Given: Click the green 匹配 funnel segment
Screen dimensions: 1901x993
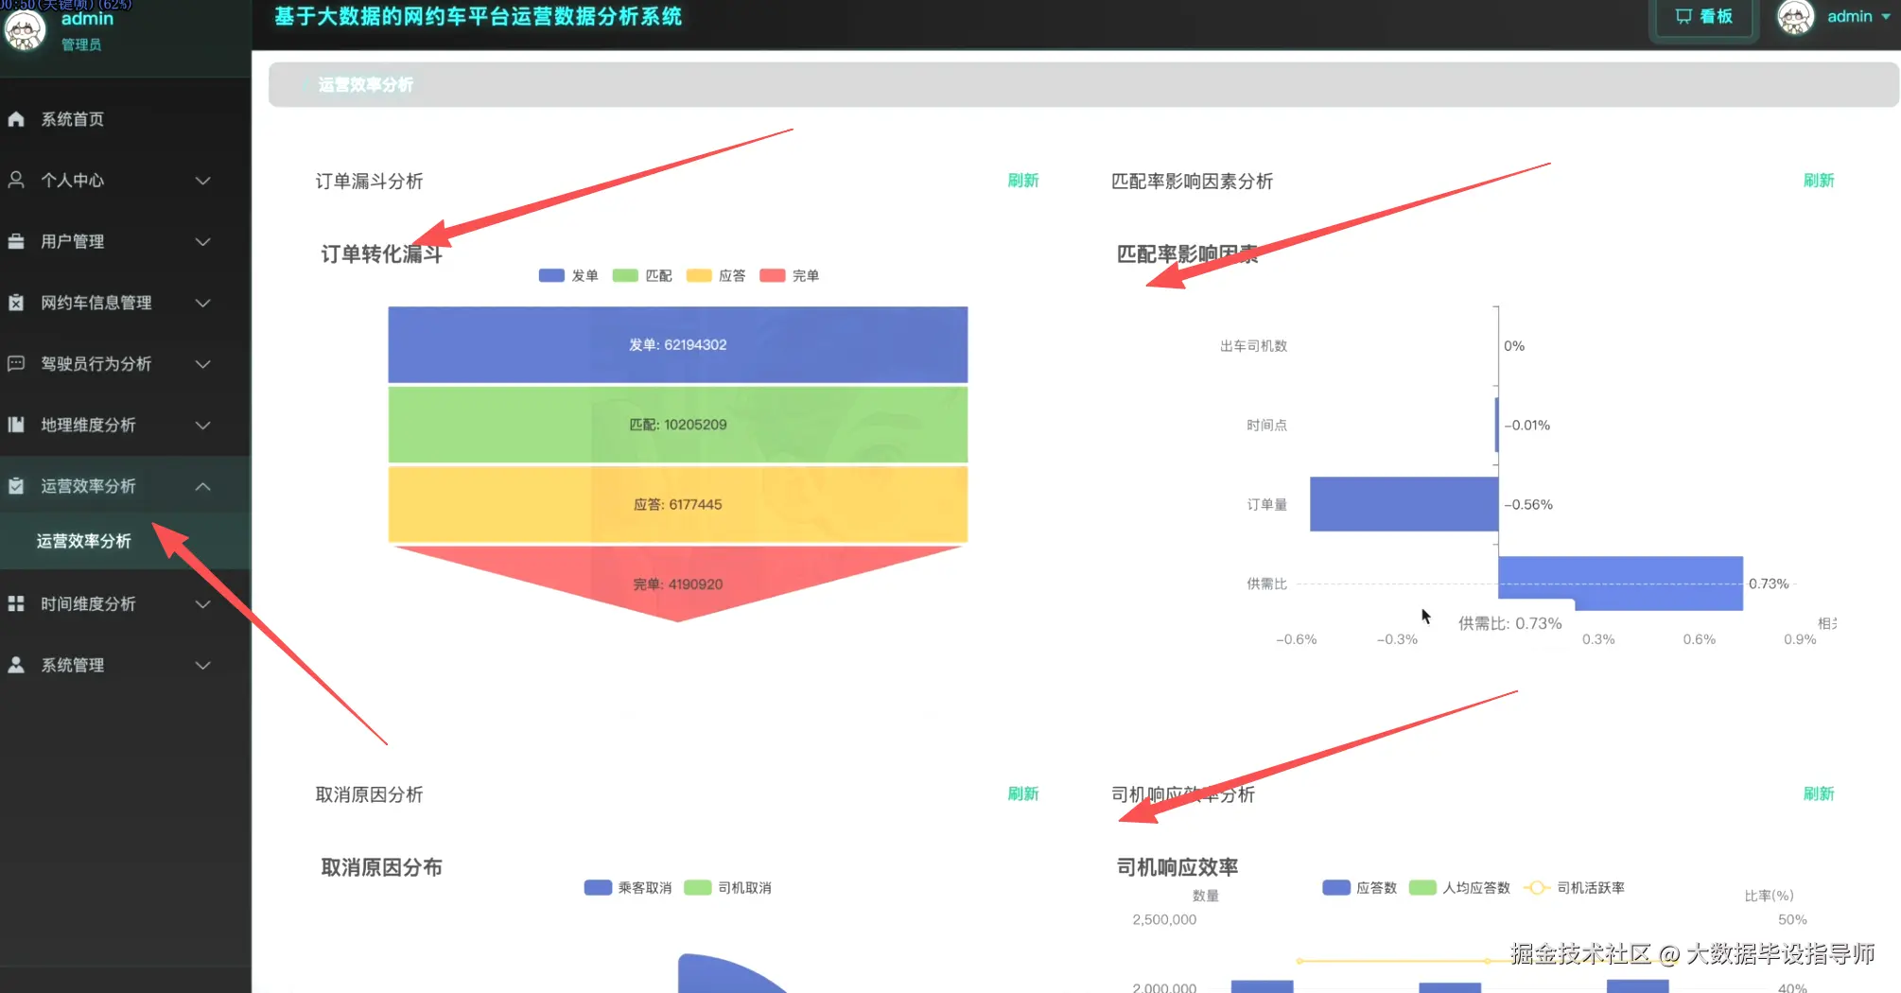Looking at the screenshot, I should tap(678, 425).
